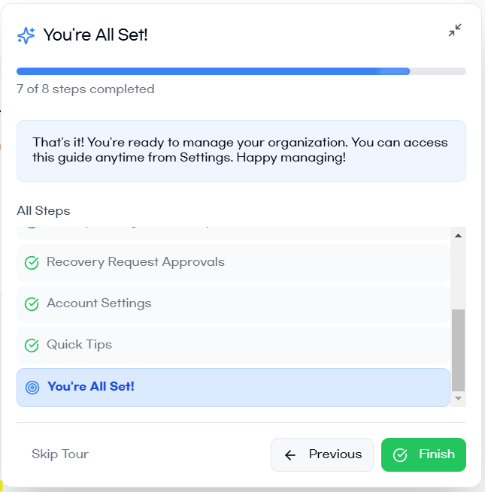Click the checkmark icon next to Account Settings
Viewport: 485px width, 492px height.
(x=32, y=304)
